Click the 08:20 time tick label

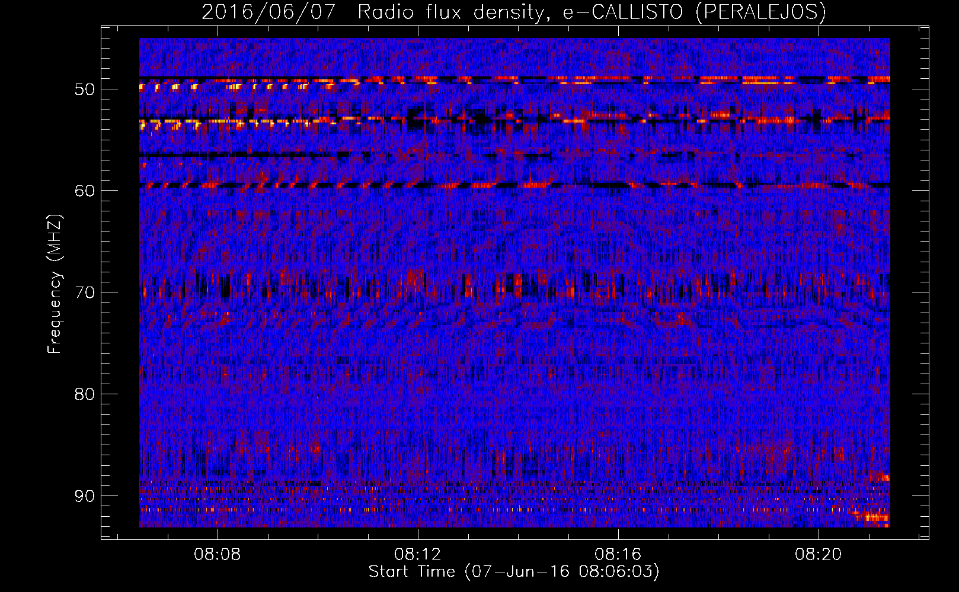(x=819, y=554)
